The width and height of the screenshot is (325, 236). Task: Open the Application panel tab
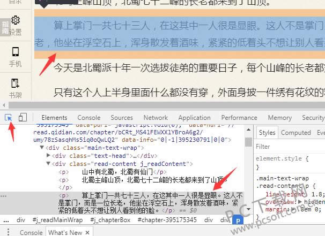pos(194,118)
